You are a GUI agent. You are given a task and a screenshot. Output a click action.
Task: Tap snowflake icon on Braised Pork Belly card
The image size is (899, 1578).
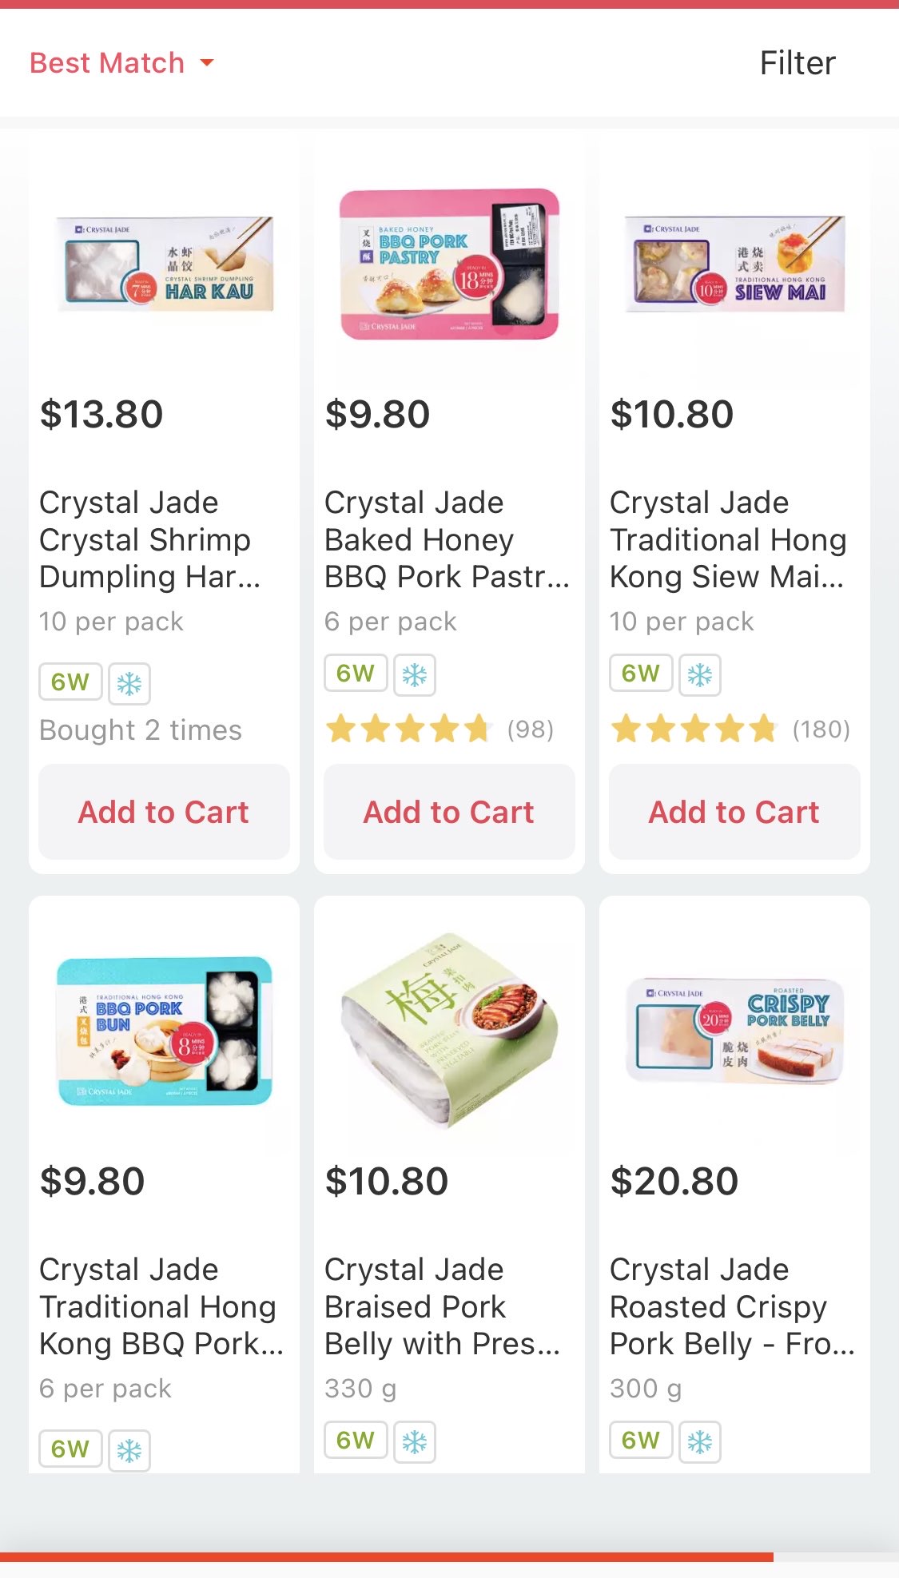pos(414,1441)
